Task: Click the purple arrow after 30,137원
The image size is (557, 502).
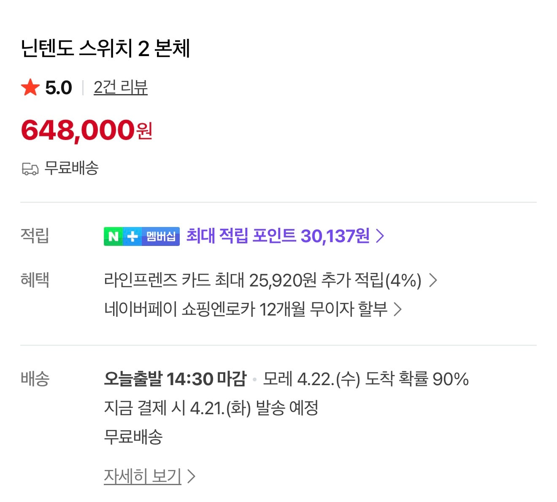Action: click(x=379, y=236)
